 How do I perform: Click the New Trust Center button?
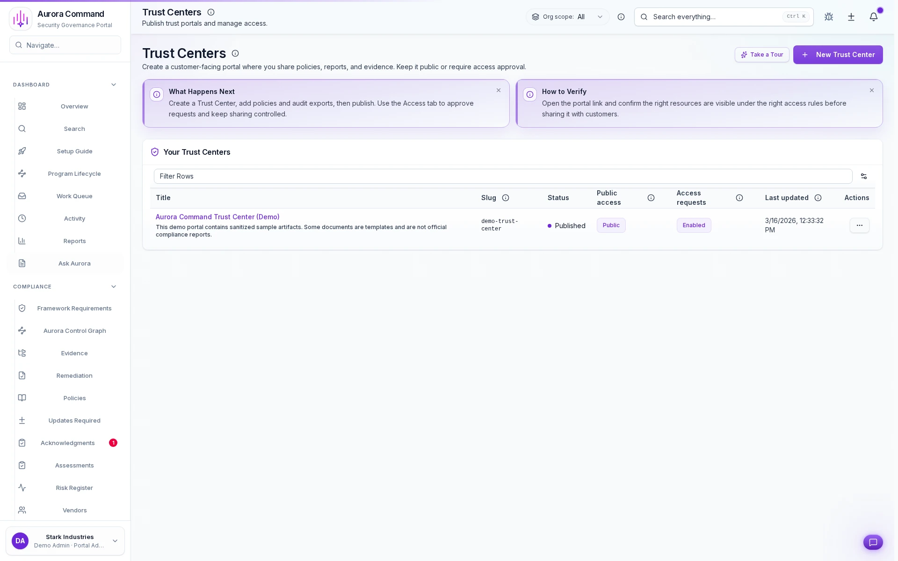click(838, 55)
